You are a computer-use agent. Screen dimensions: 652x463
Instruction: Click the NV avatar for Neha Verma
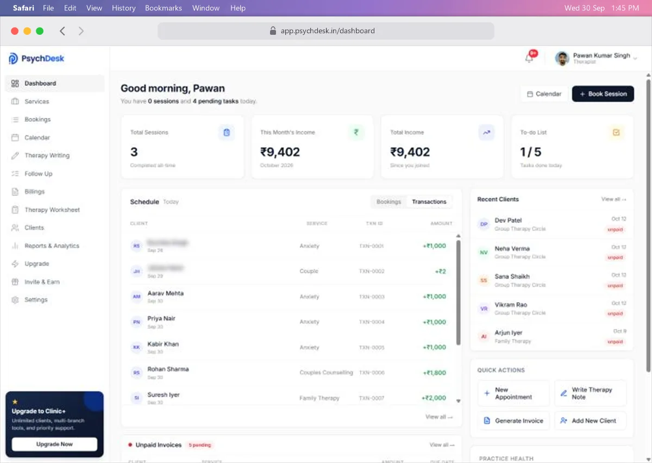point(484,252)
